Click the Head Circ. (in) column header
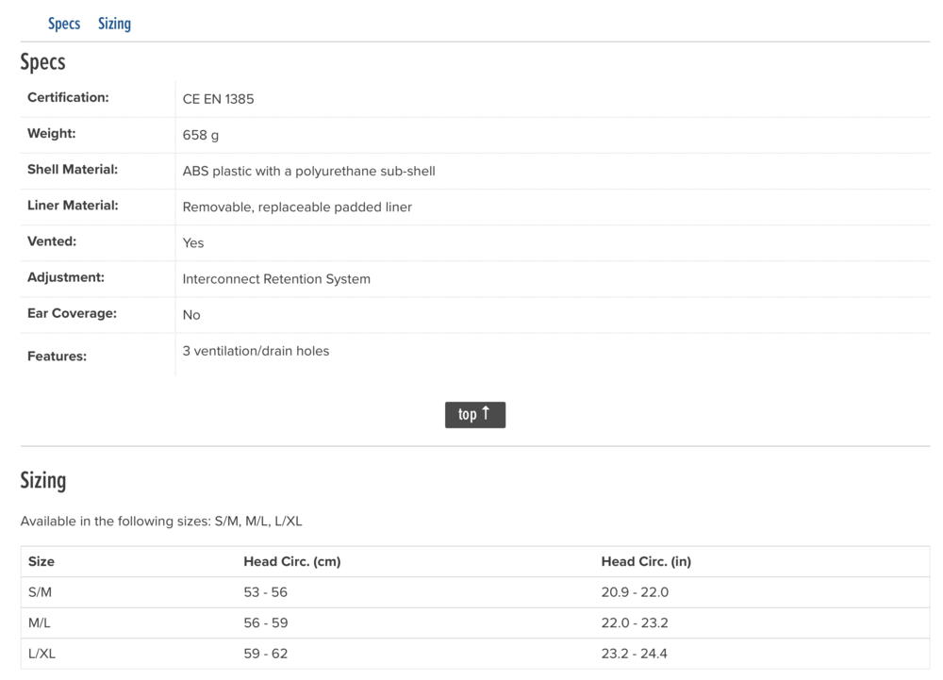Viewport: 943px width, 680px height. point(647,561)
